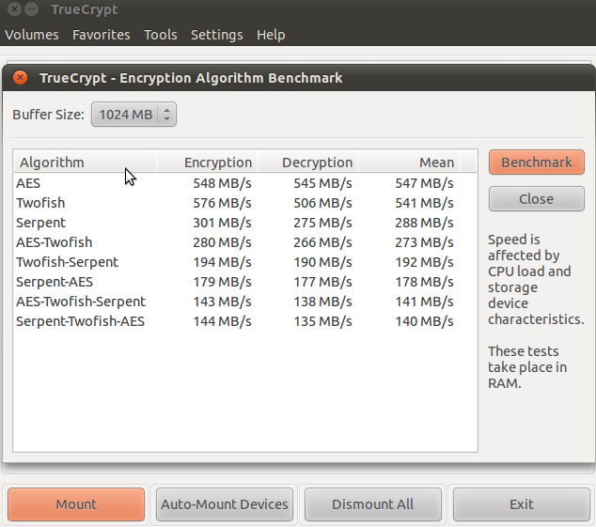Open the Settings menu

pos(216,35)
